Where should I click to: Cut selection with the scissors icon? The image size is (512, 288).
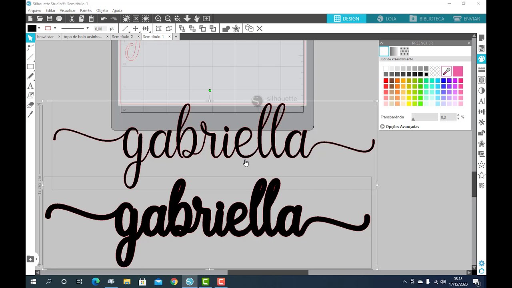pos(72,18)
